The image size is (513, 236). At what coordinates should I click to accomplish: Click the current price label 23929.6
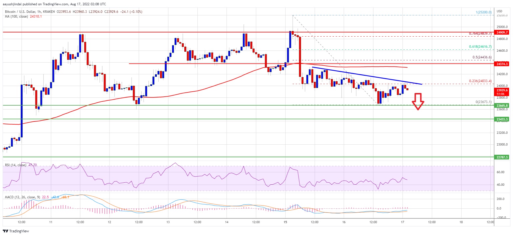tap(502, 90)
